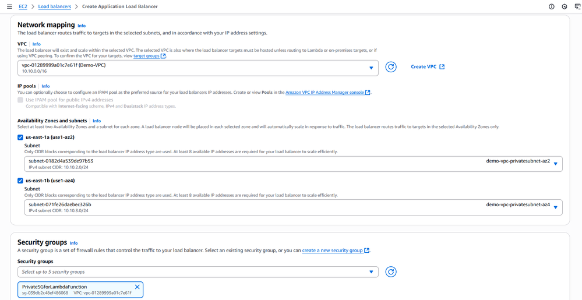Click Create VPC external link

428,67
